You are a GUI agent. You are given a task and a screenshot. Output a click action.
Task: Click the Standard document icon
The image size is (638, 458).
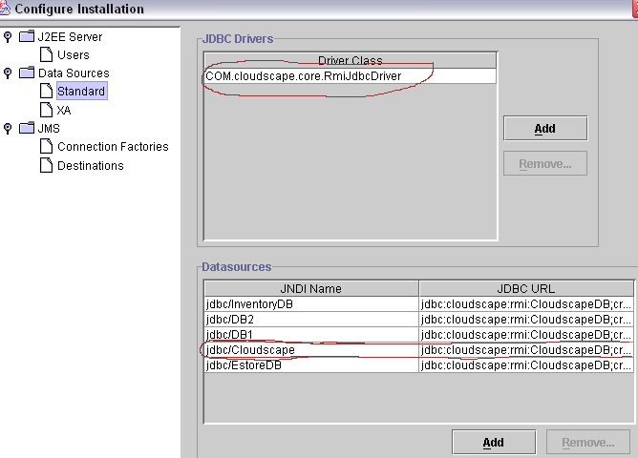[46, 92]
